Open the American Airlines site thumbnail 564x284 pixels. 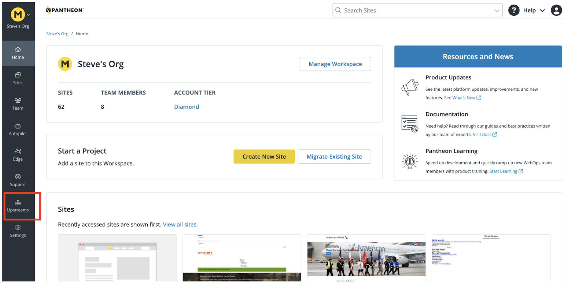point(366,258)
